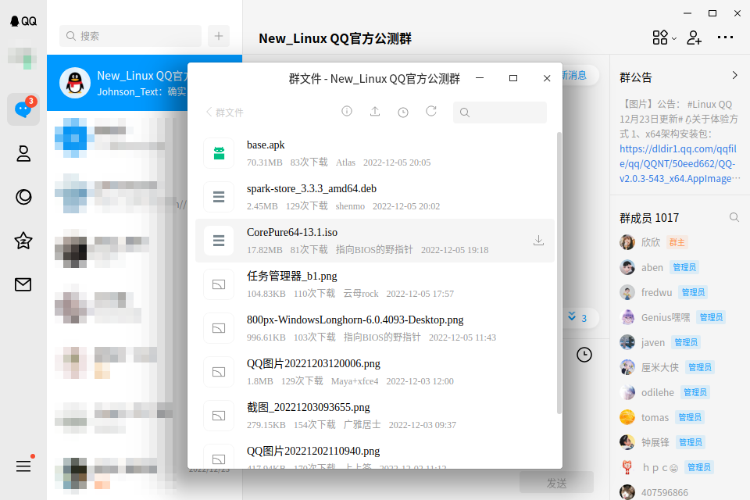Focus the main 搜索 search field
The width and height of the screenshot is (750, 500).
(130, 36)
